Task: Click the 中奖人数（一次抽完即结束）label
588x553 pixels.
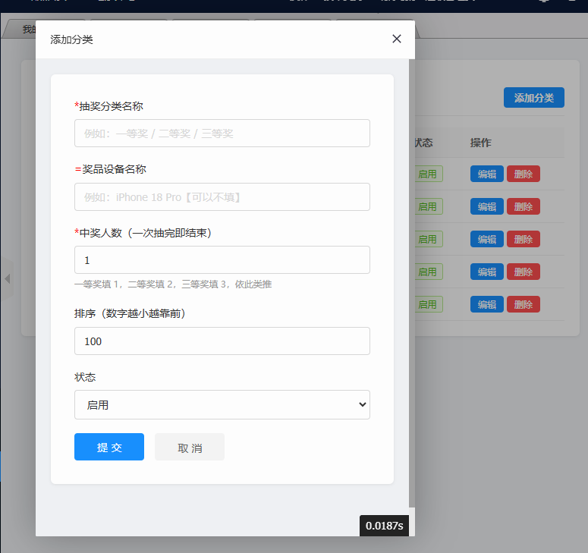Action: 143,233
